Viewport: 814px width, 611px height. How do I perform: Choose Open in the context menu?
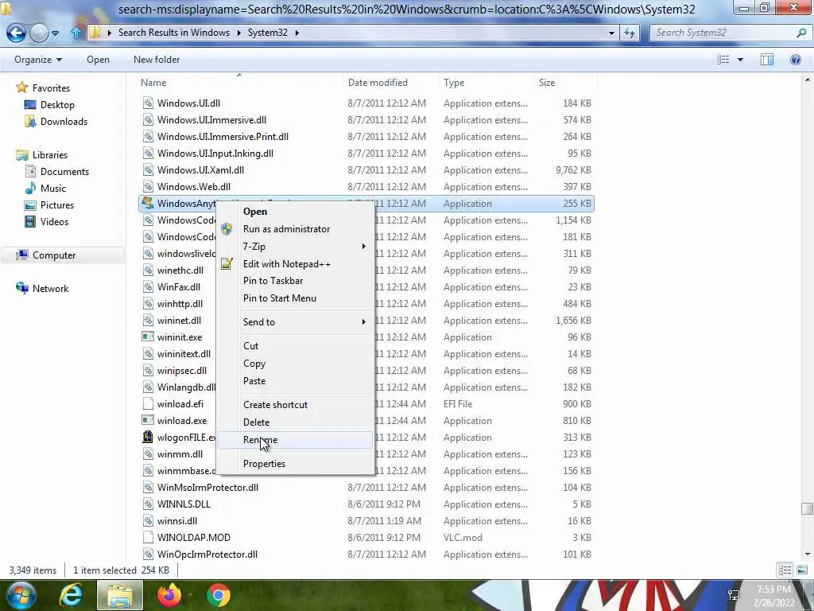(x=295, y=212)
